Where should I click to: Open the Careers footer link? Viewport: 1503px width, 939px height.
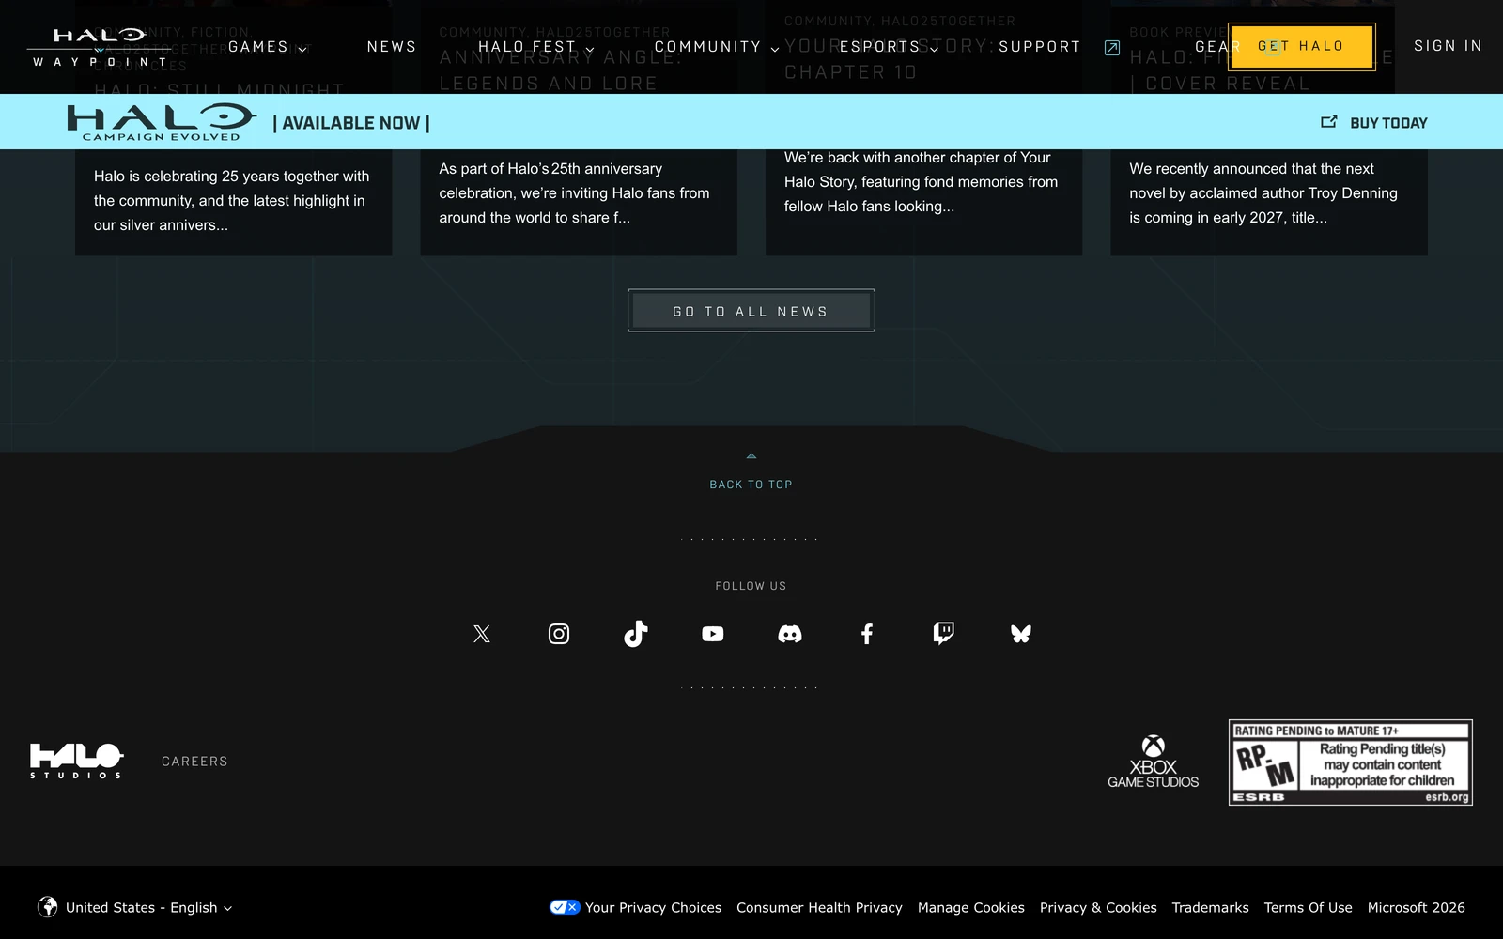(x=194, y=762)
